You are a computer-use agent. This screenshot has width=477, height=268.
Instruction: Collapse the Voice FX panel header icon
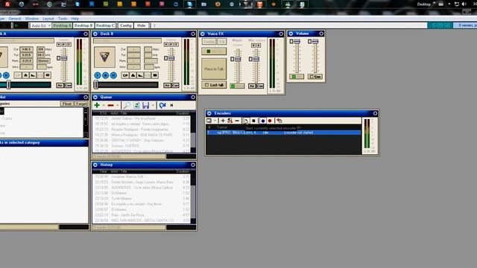(x=281, y=33)
